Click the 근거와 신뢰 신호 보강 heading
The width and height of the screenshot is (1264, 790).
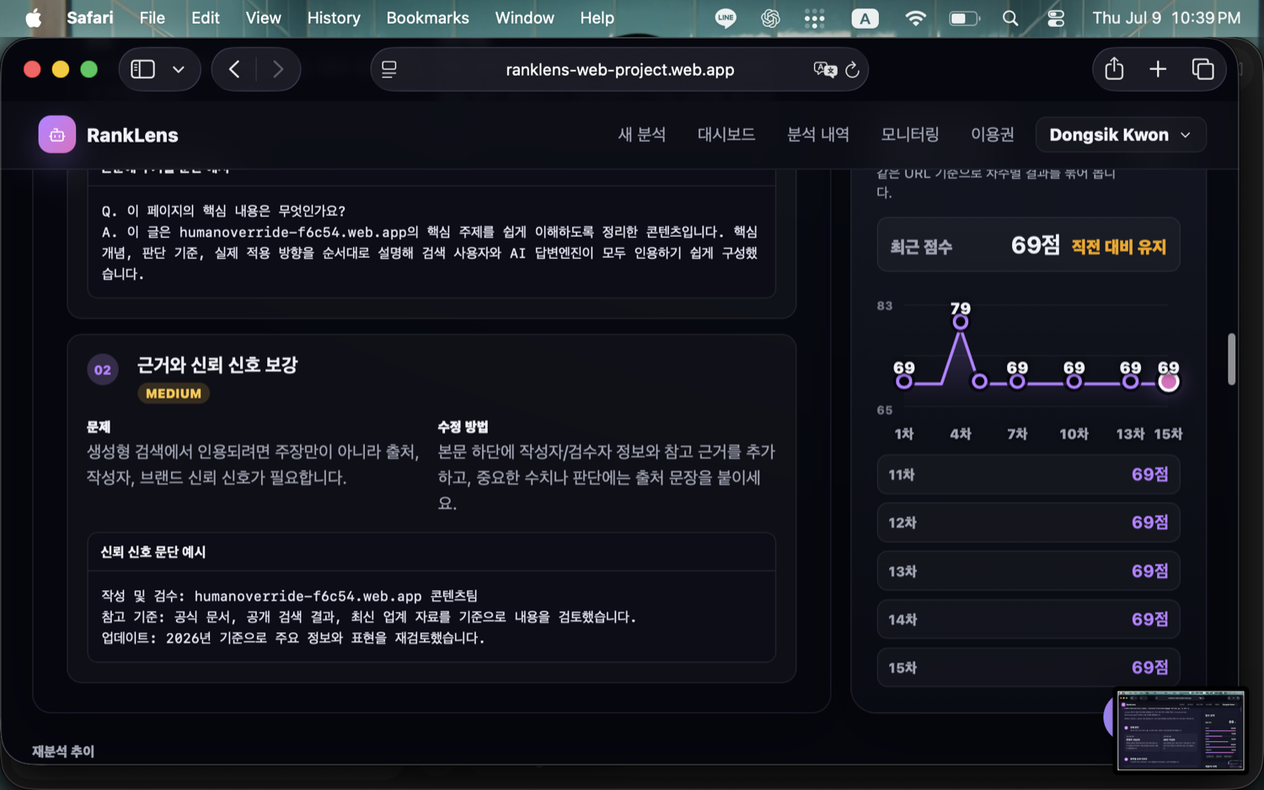point(217,365)
